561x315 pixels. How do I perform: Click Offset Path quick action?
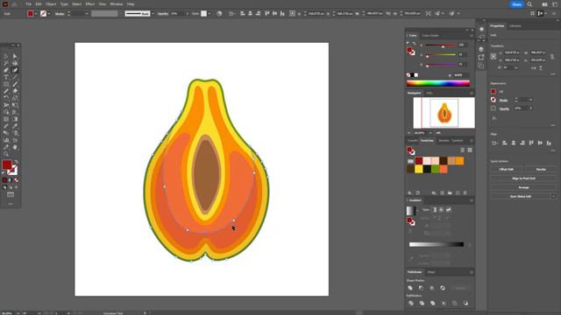pos(507,169)
